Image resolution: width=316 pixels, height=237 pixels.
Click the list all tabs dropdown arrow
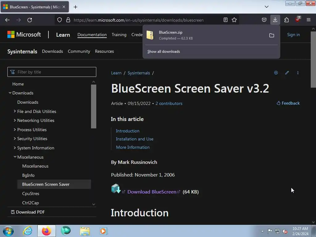[266, 7]
